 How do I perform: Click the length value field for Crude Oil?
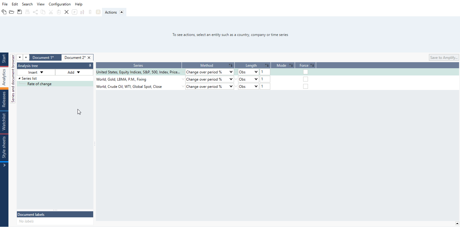(x=265, y=86)
